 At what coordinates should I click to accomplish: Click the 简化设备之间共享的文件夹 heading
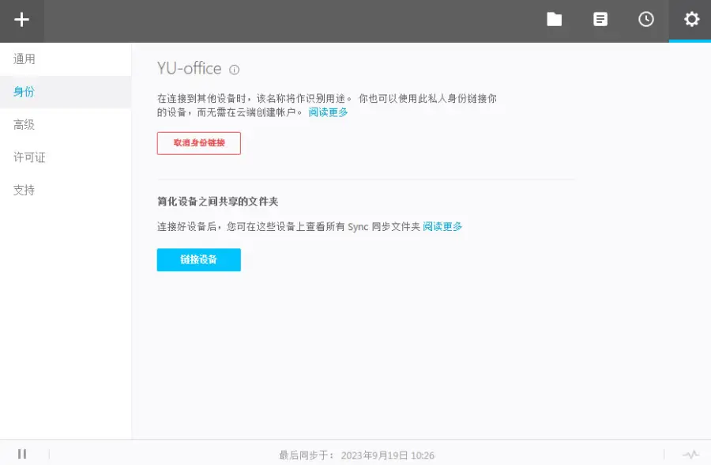pos(218,201)
